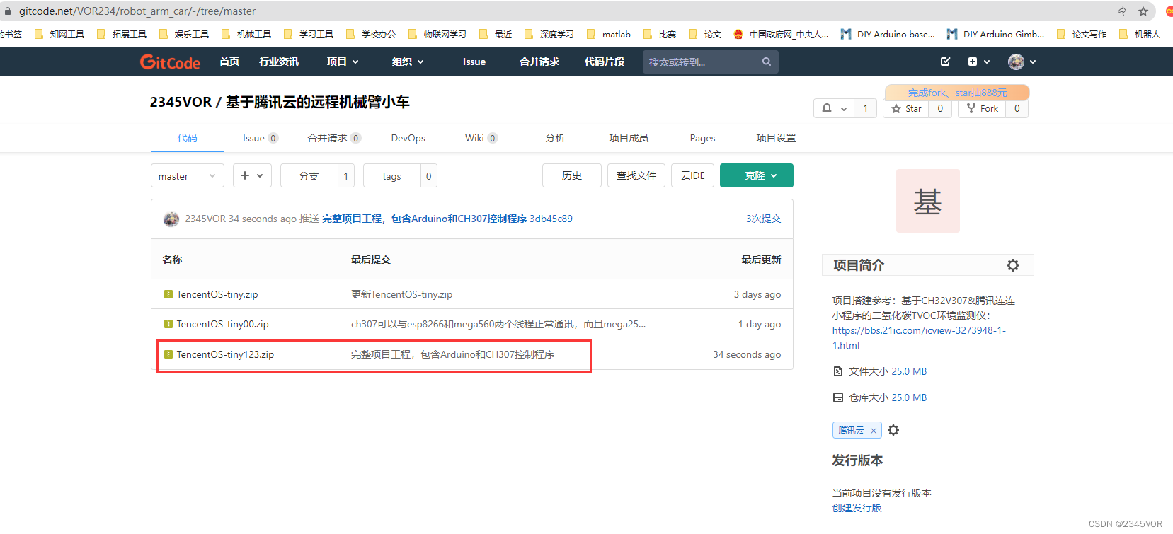Open the DevOps tab
Image resolution: width=1173 pixels, height=534 pixels.
point(408,138)
